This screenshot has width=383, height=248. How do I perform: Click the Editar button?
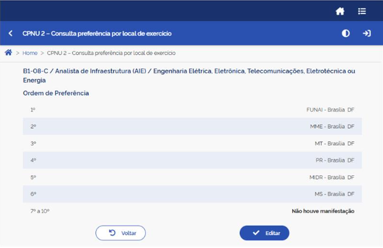[x=264, y=233]
